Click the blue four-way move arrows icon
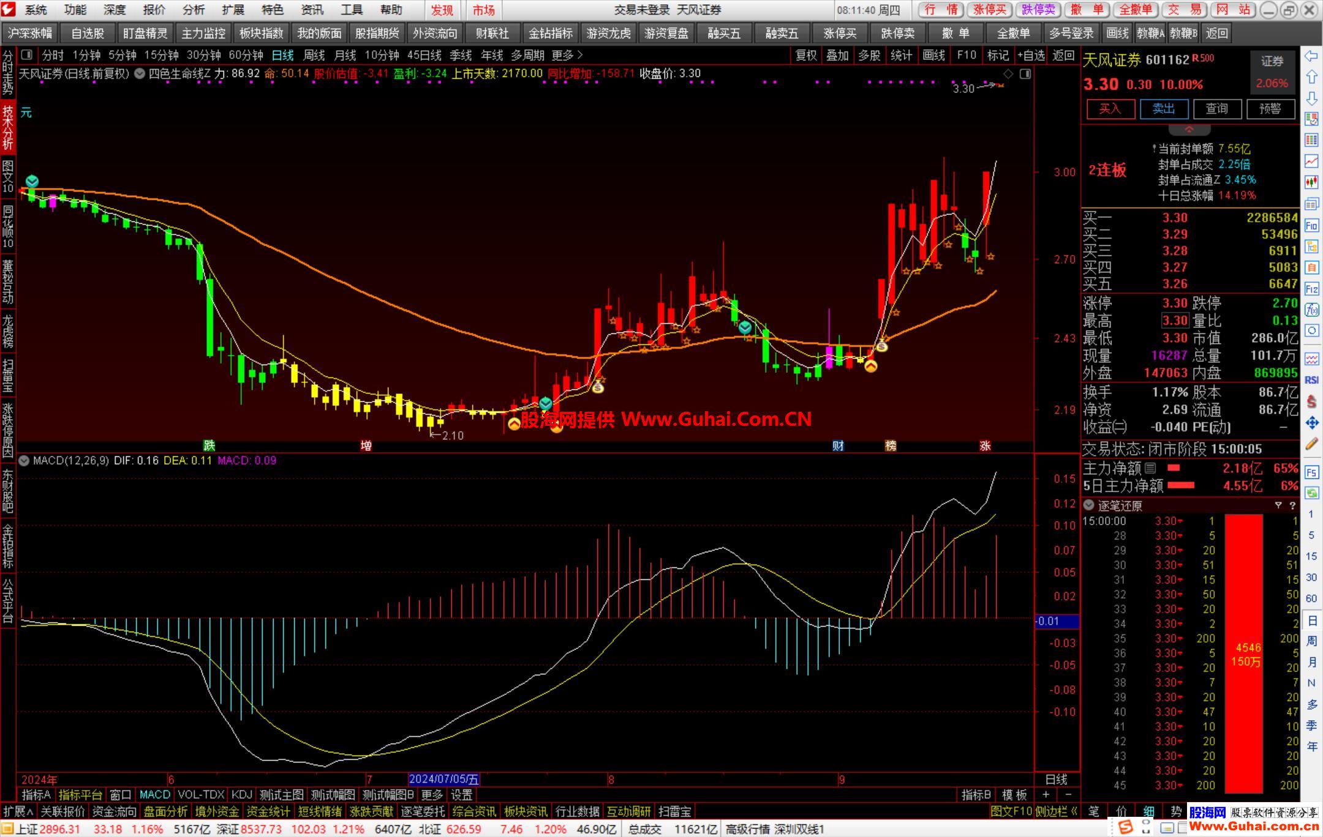The height and width of the screenshot is (837, 1323). click(1311, 423)
